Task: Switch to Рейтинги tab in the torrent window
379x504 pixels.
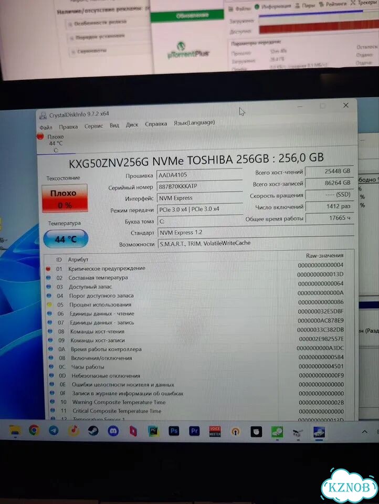Action: pyautogui.click(x=333, y=4)
